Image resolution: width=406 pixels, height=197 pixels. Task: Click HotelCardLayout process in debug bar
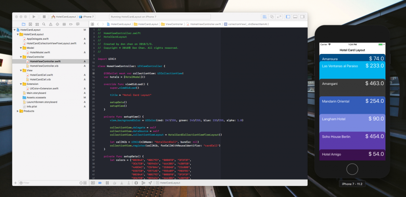tap(168, 183)
